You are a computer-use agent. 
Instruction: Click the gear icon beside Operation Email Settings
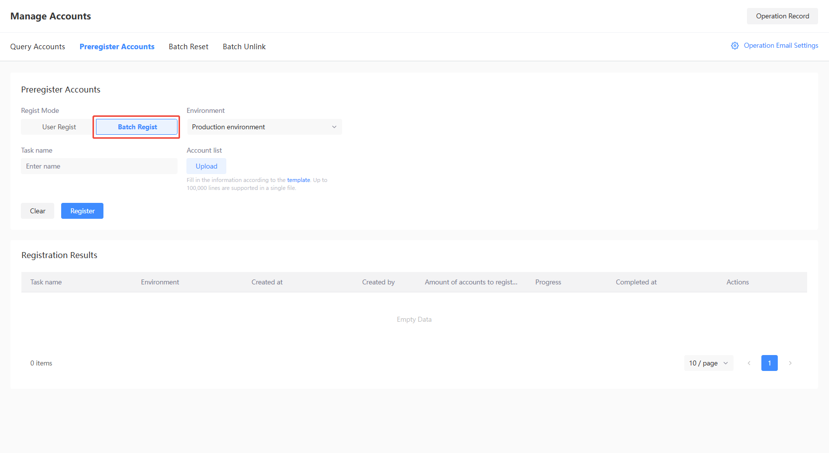735,46
